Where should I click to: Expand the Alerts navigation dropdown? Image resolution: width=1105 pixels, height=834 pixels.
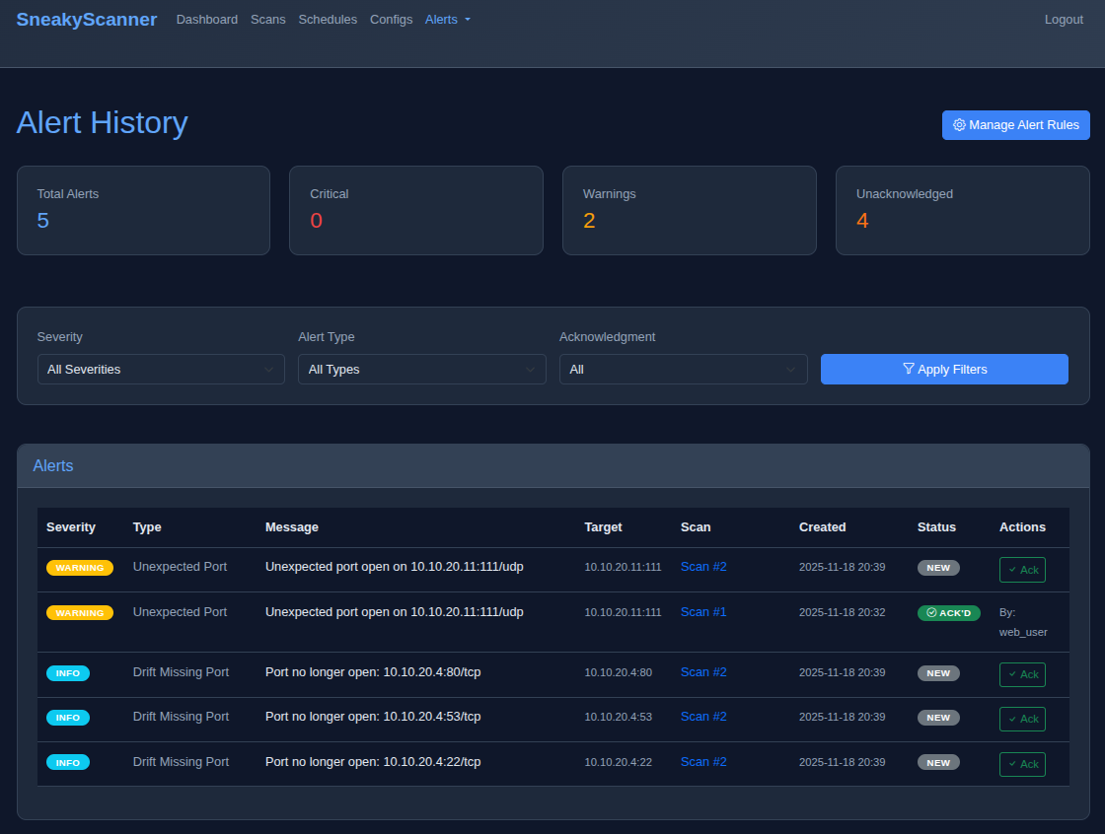pyautogui.click(x=447, y=20)
